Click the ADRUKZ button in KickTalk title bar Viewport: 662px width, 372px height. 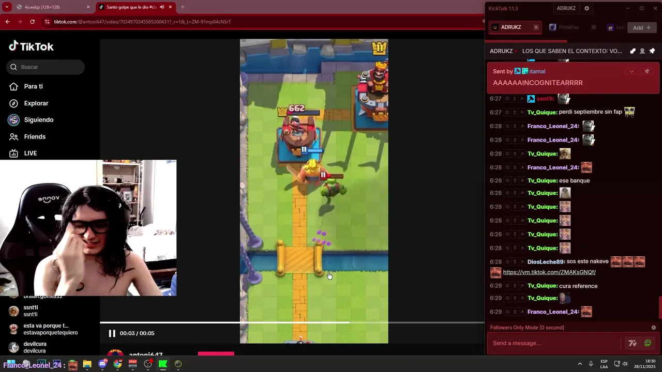pos(566,8)
